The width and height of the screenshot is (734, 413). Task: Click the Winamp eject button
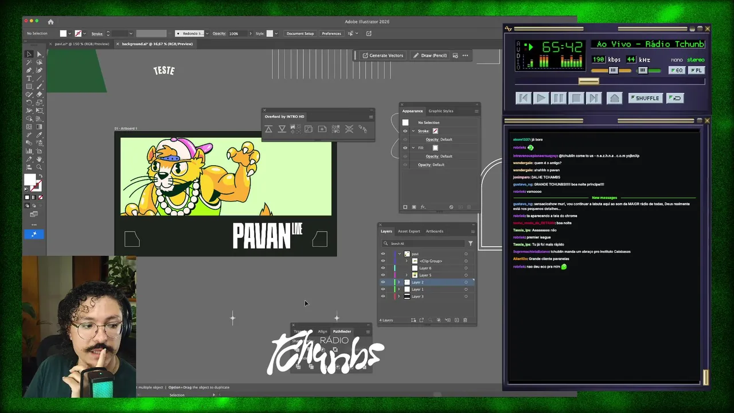tap(614, 98)
